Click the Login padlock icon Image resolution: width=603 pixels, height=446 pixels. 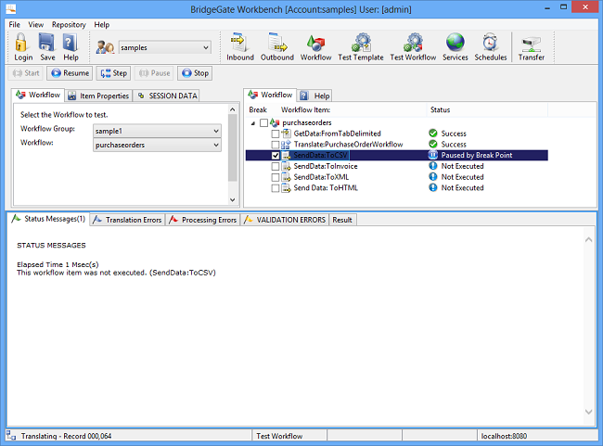pyautogui.click(x=21, y=43)
